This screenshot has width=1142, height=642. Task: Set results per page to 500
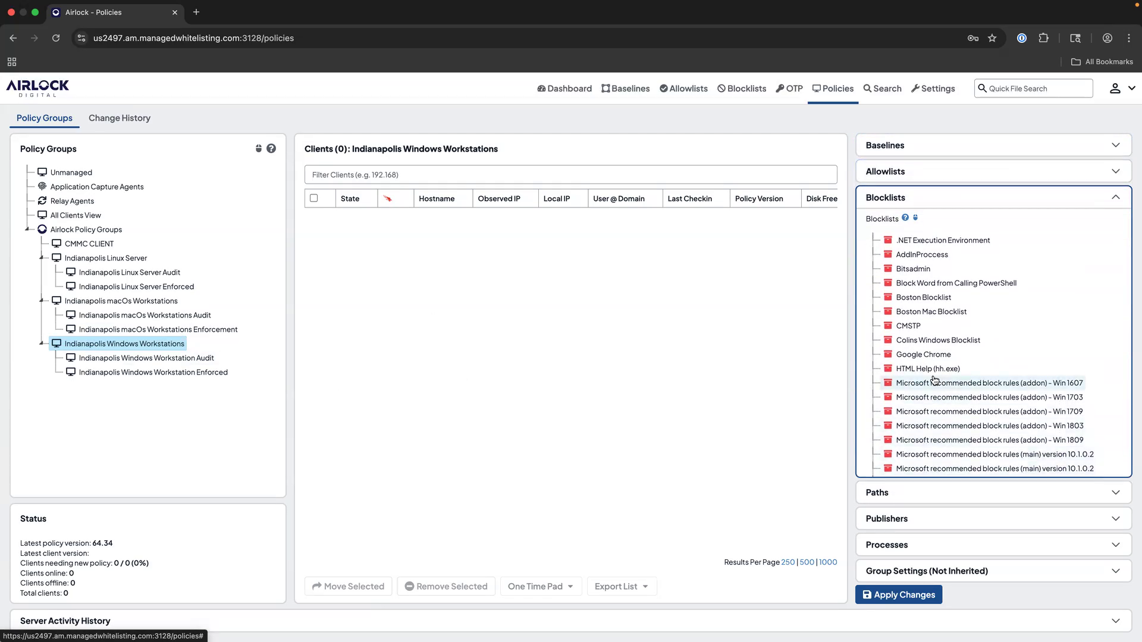pos(807,562)
